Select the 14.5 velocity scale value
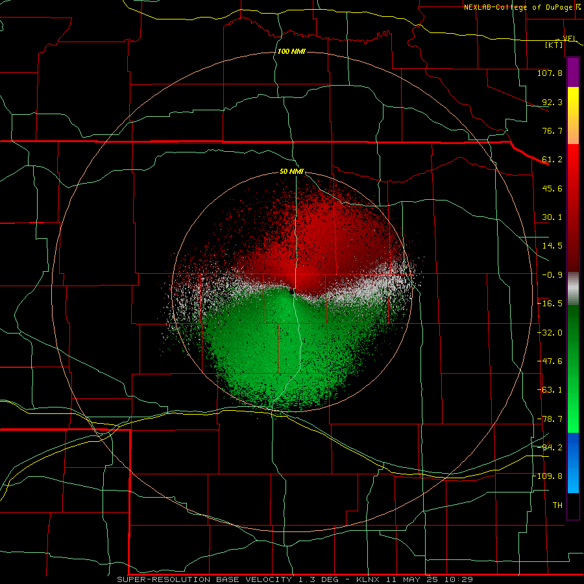This screenshot has width=584, height=584. pos(552,246)
